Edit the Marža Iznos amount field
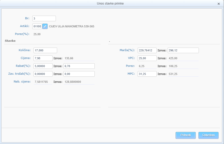The image size is (224, 144). [x=183, y=50]
